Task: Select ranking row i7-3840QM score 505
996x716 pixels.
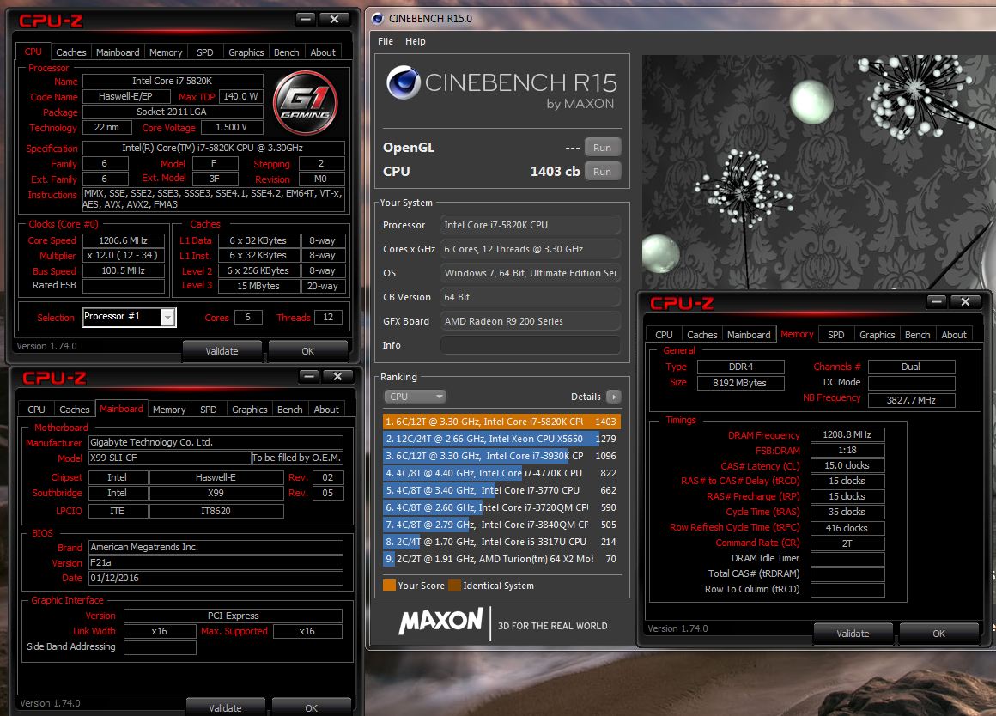Action: tap(501, 525)
